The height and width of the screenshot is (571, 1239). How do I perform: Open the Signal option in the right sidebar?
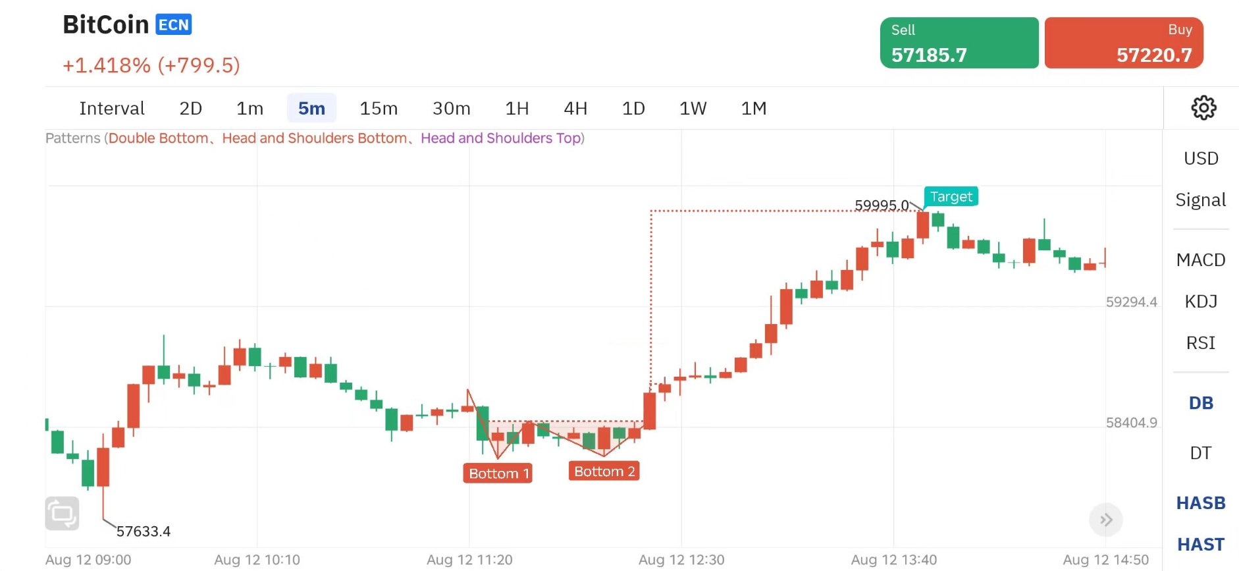pos(1200,200)
